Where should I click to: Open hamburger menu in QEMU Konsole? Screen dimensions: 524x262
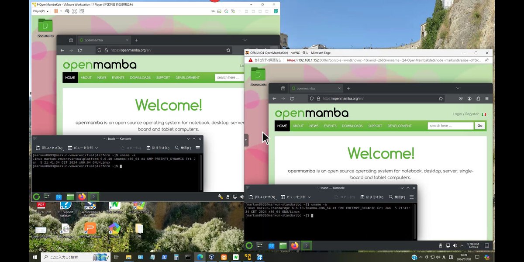411,197
